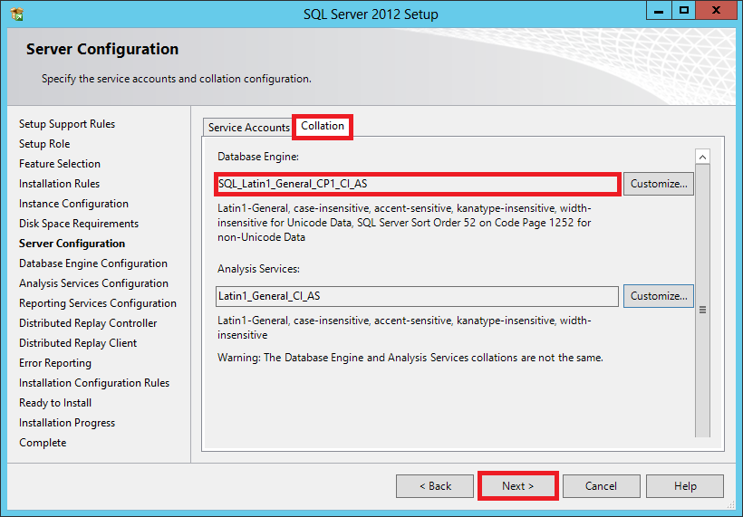
Task: Go back with the Back button
Action: point(435,486)
